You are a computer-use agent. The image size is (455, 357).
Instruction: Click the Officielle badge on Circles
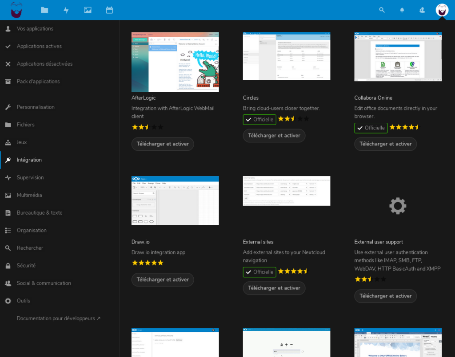pyautogui.click(x=259, y=120)
